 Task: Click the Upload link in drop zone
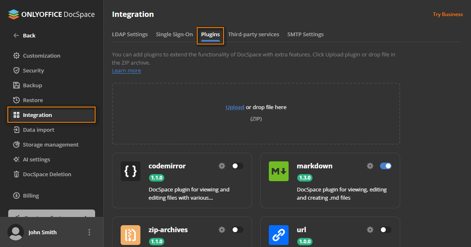click(235, 107)
